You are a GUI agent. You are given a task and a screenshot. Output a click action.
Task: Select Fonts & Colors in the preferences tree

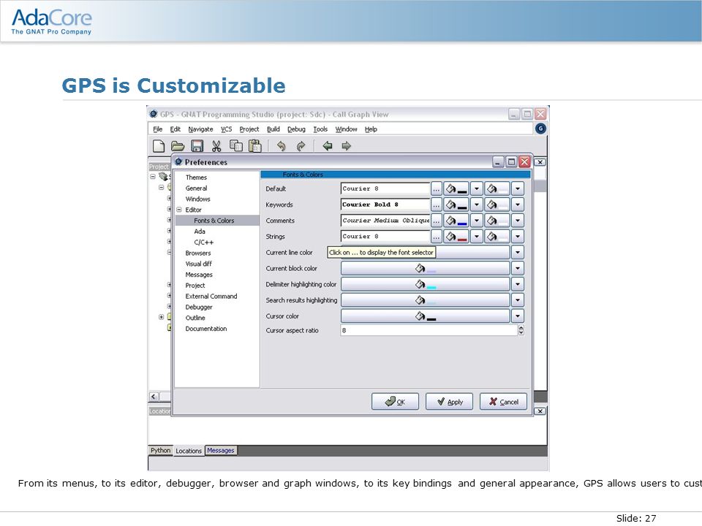click(x=214, y=221)
